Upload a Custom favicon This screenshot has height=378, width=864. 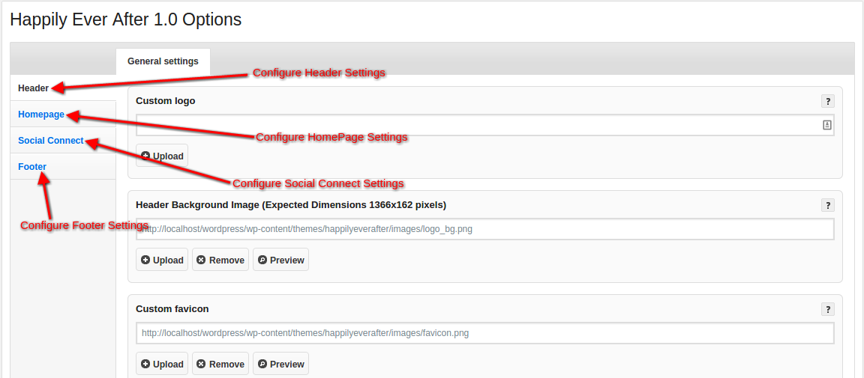(x=162, y=364)
